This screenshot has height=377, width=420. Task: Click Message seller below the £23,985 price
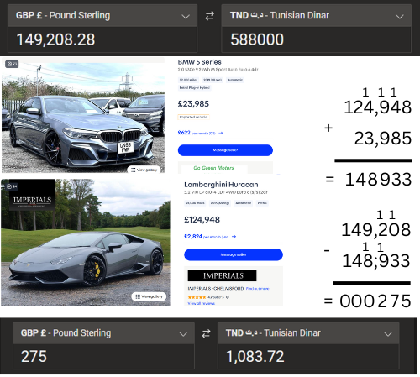pyautogui.click(x=225, y=150)
